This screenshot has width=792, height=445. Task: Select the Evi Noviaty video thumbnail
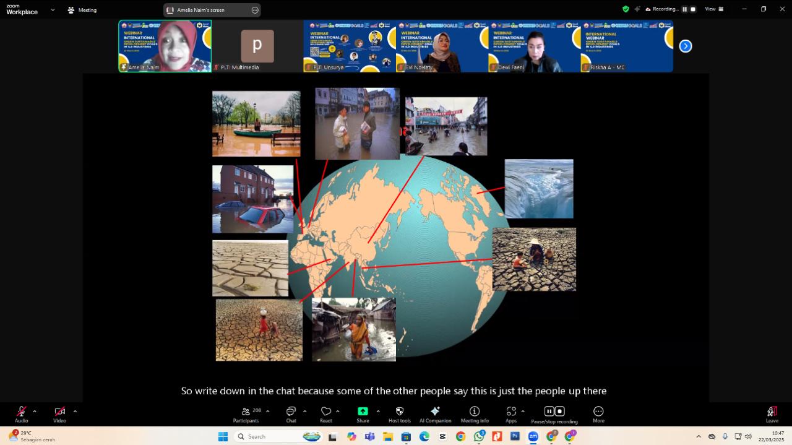[x=442, y=46]
